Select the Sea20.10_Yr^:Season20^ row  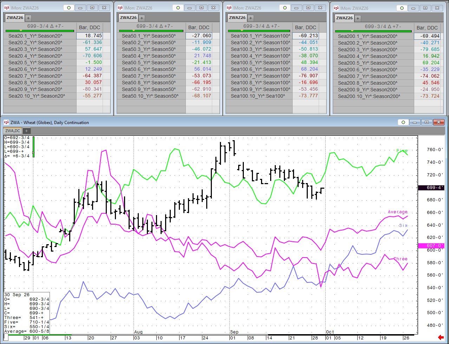(x=40, y=96)
